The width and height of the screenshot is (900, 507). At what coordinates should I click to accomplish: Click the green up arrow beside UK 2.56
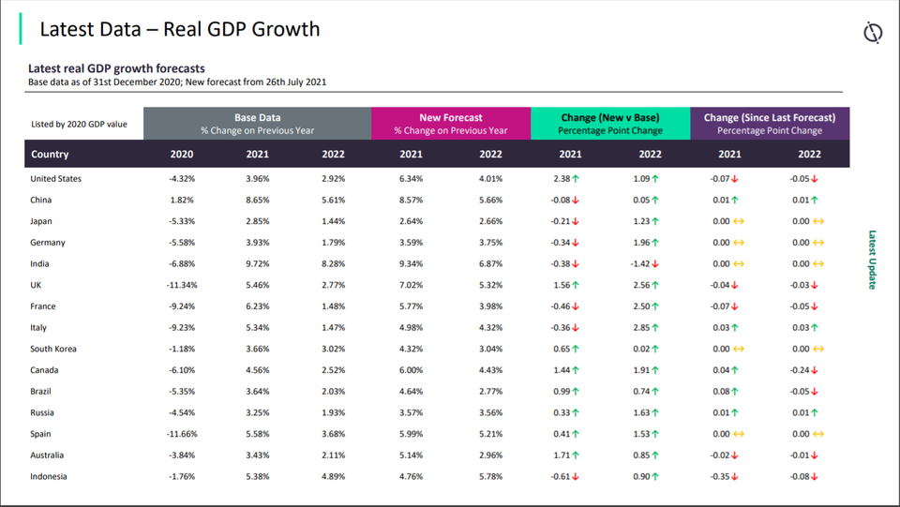tap(655, 285)
